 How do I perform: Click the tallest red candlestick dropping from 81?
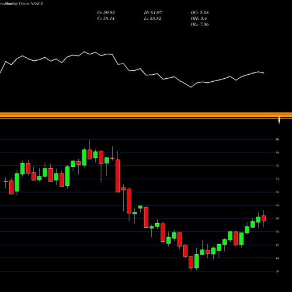coord(118,176)
